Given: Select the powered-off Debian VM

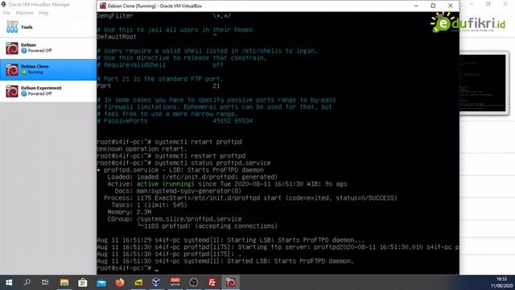Looking at the screenshot, I should 48,48.
